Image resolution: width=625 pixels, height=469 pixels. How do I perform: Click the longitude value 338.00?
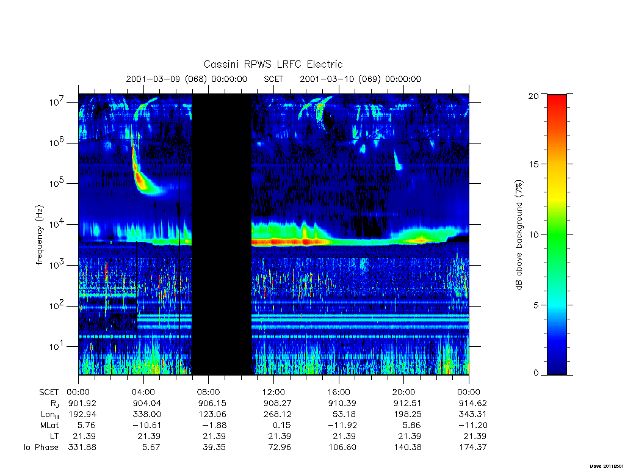[x=148, y=415]
